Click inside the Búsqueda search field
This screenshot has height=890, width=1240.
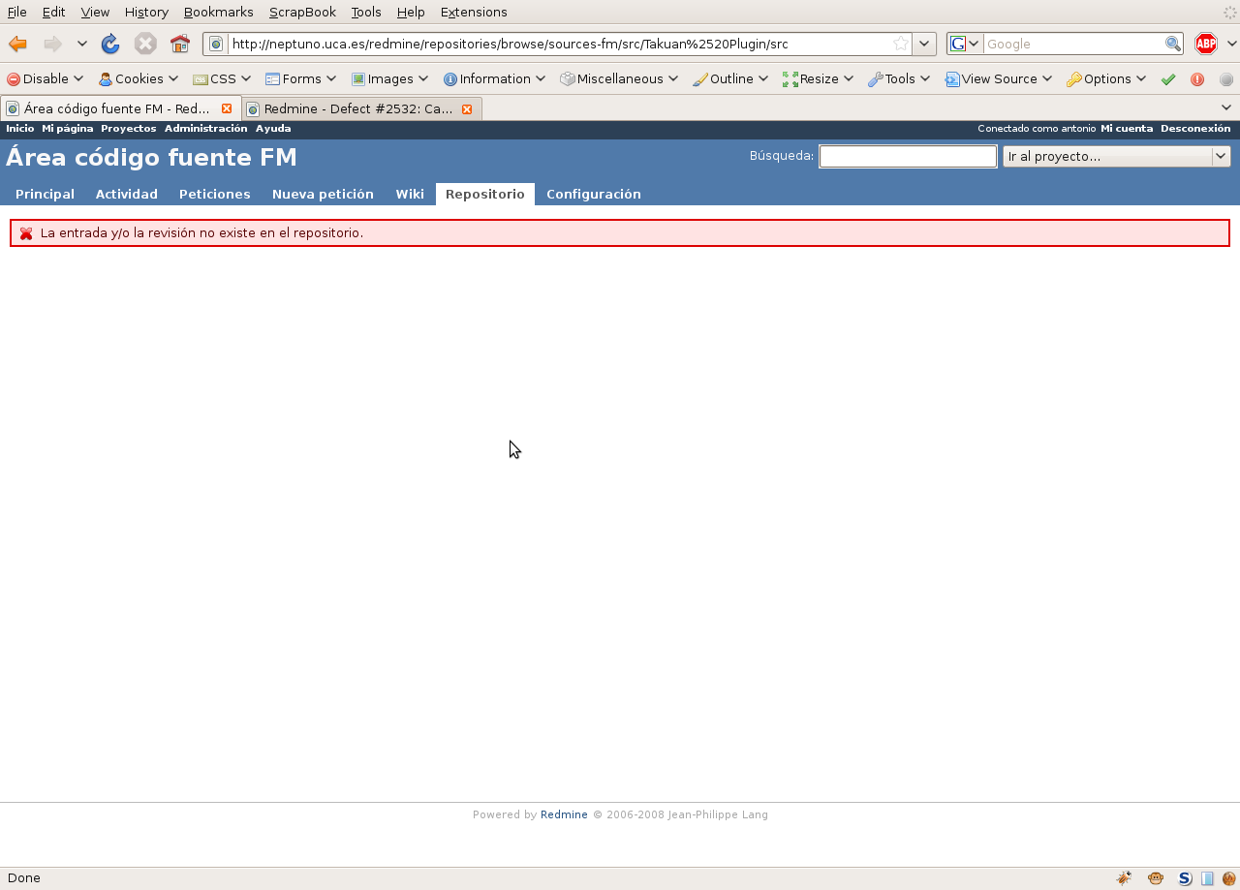pos(907,156)
